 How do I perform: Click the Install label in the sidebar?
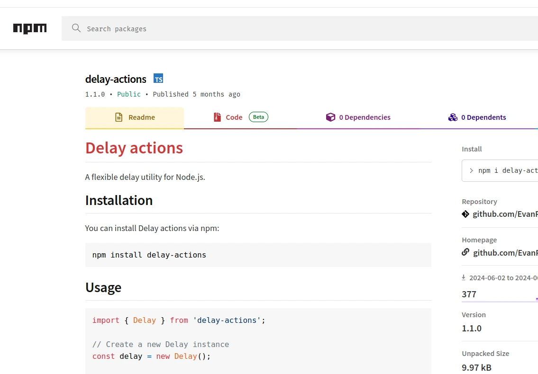472,149
